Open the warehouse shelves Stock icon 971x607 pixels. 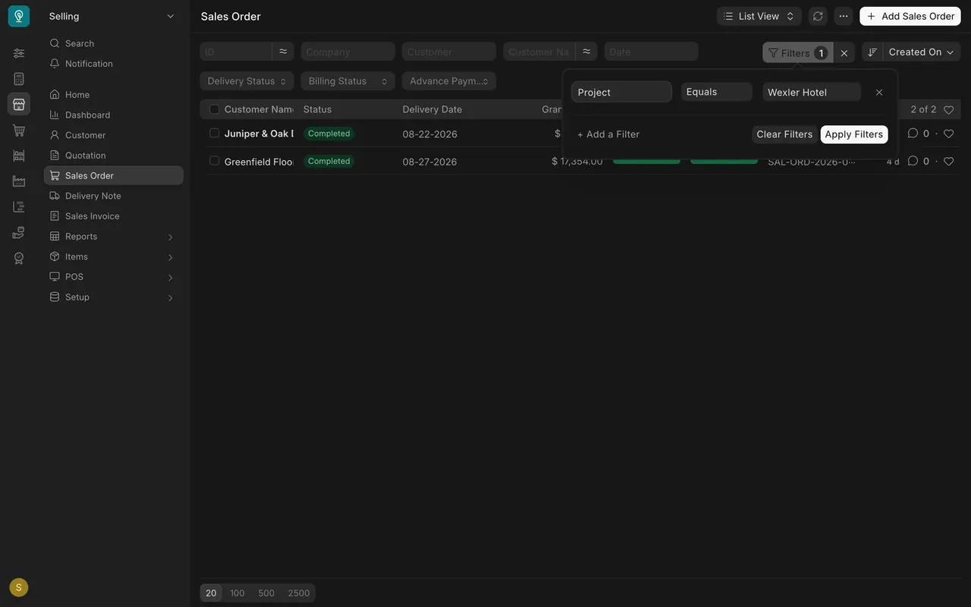[19, 156]
